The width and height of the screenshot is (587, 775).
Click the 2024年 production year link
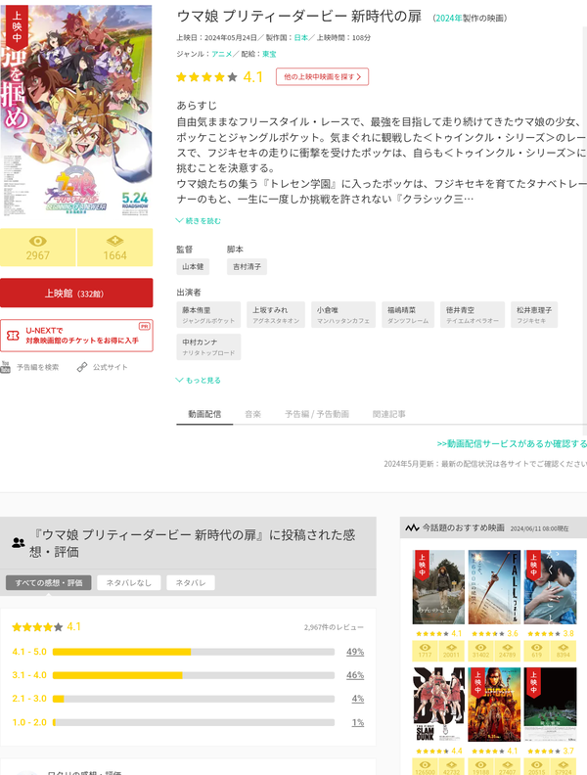449,19
